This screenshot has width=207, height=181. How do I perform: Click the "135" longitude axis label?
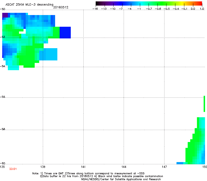click(2, 167)
